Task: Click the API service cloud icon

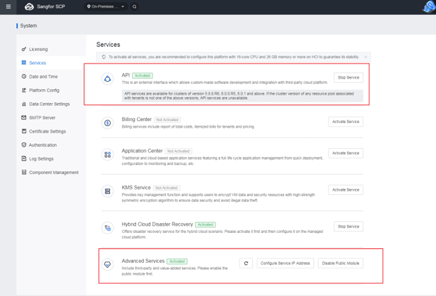Action: pyautogui.click(x=107, y=79)
